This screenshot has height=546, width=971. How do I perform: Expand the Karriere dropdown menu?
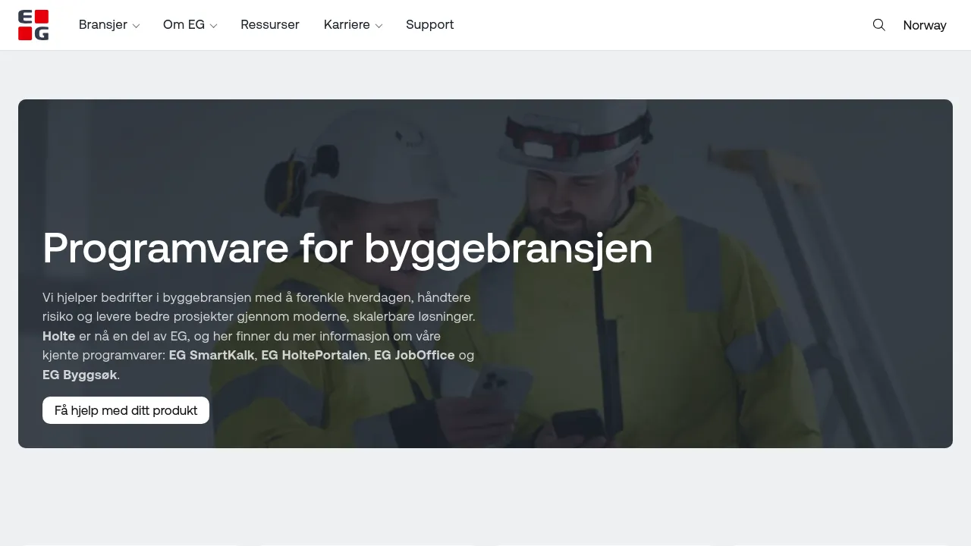click(x=353, y=25)
